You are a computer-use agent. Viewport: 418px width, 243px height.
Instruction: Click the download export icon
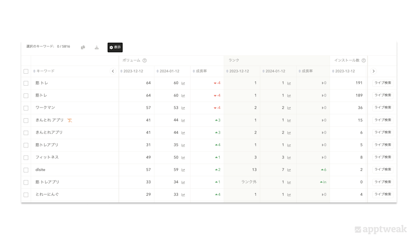[96, 47]
